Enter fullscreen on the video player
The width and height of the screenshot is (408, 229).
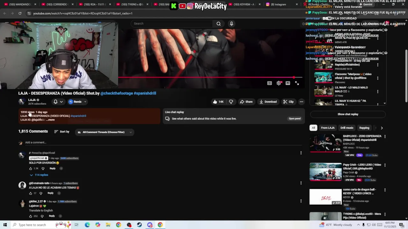coord(297,83)
